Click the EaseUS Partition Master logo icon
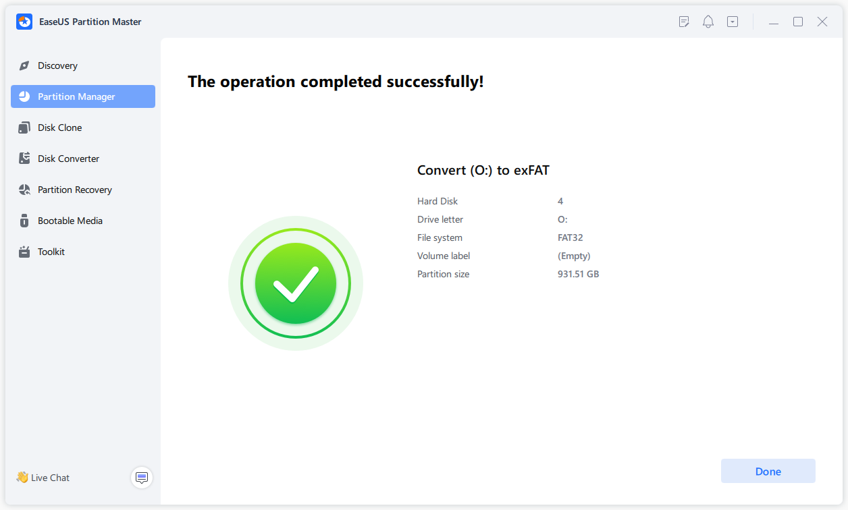848x510 pixels. pos(24,22)
